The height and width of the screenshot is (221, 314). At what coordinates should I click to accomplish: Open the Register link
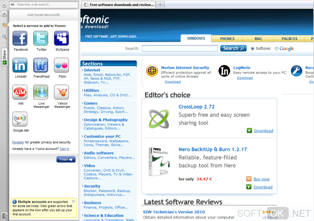[18, 142]
